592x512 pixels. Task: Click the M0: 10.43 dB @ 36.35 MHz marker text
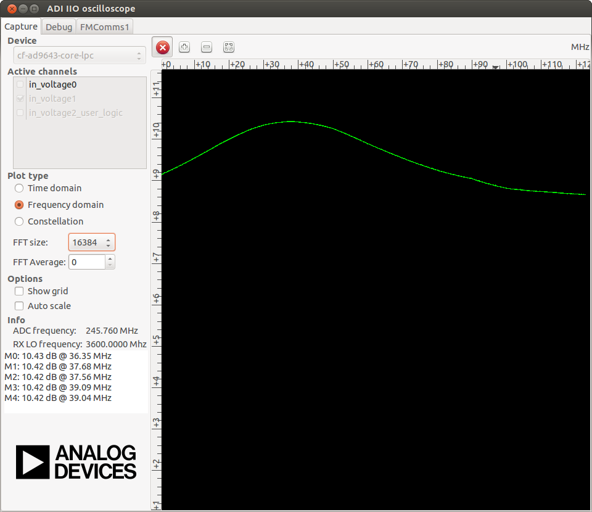(x=58, y=356)
